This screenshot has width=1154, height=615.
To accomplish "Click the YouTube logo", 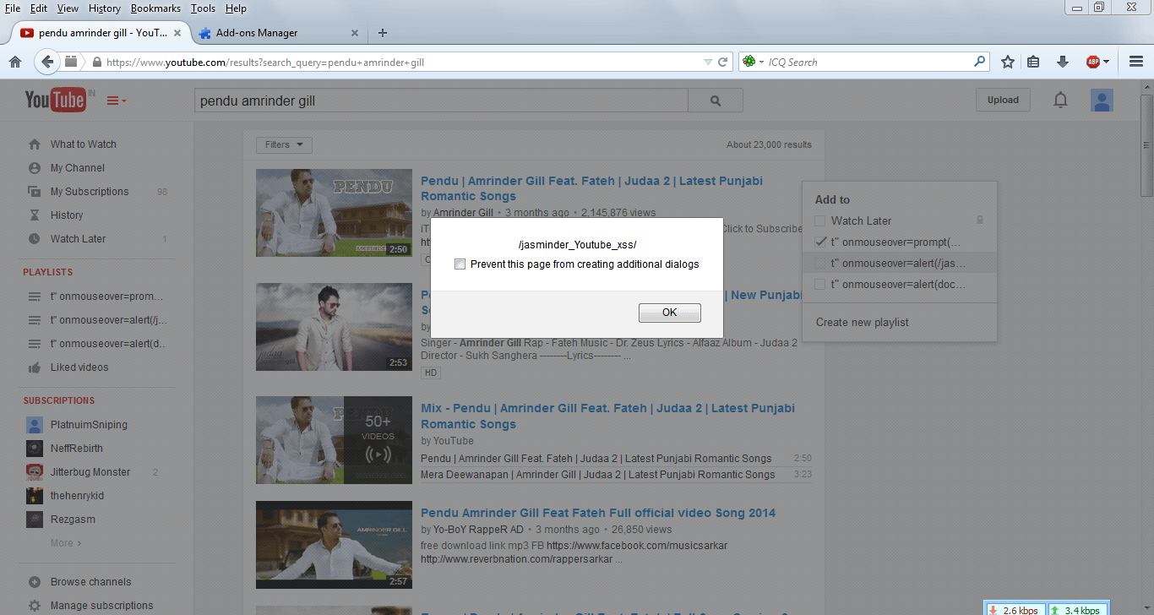I will (x=56, y=100).
